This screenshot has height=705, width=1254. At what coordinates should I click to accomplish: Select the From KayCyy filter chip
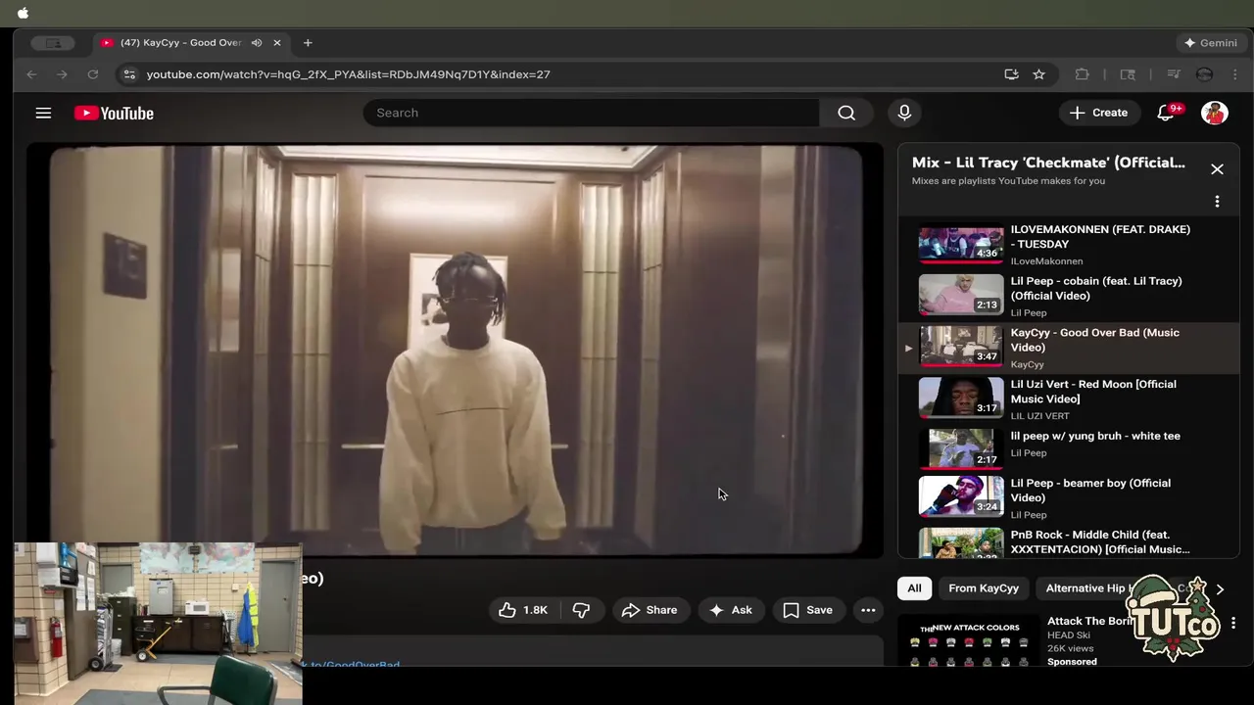(x=984, y=588)
